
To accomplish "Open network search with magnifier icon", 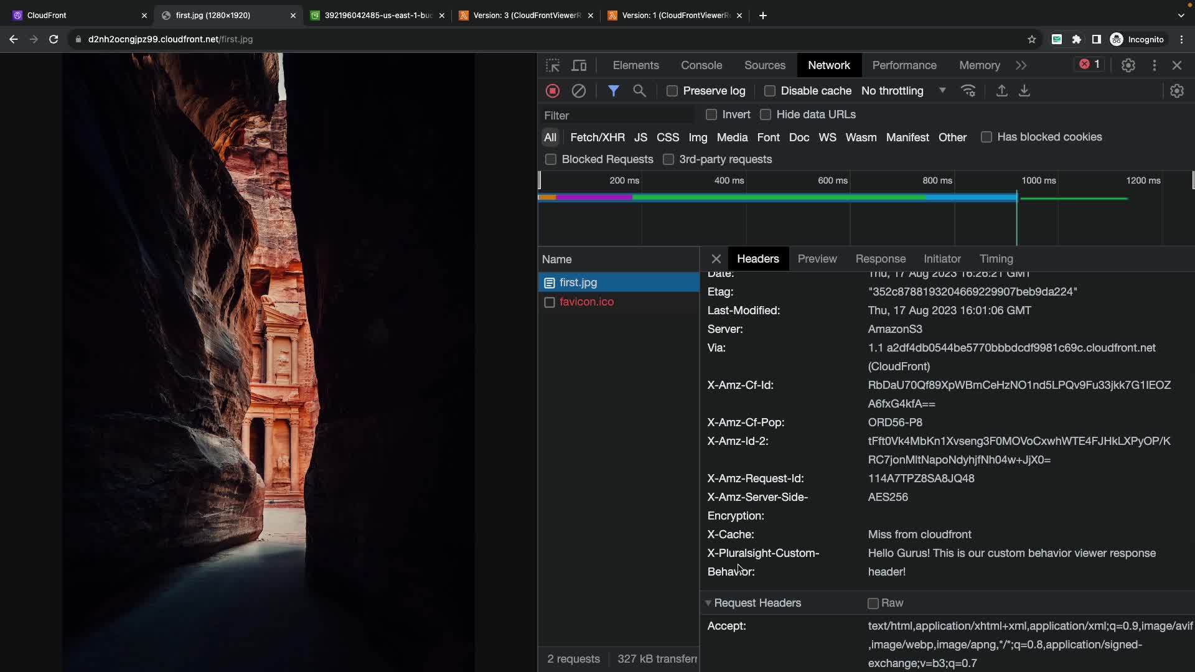I will coord(639,91).
